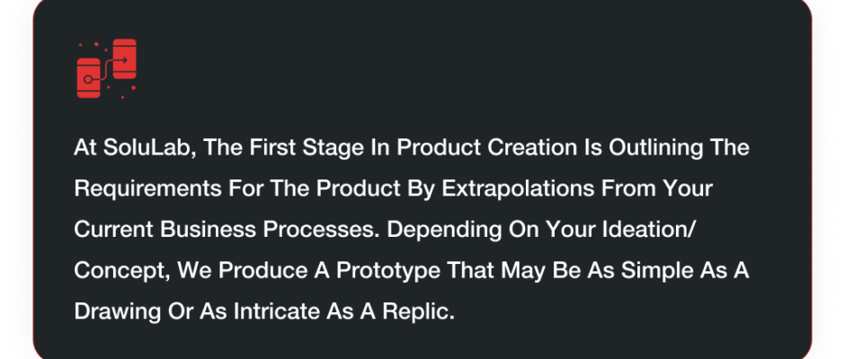Select the upper phone with arrow in icon

(124, 58)
